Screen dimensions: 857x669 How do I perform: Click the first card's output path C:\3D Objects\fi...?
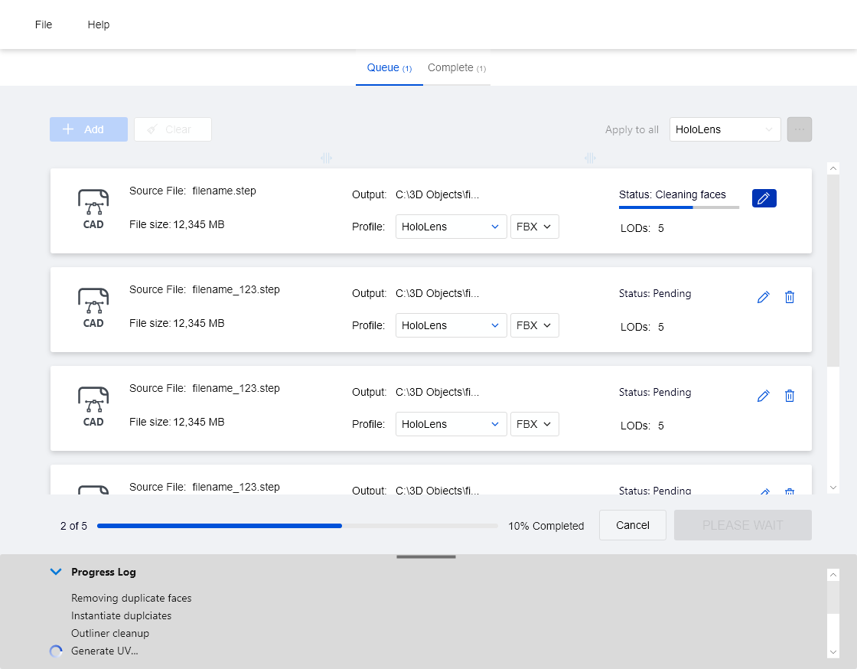pyautogui.click(x=437, y=194)
